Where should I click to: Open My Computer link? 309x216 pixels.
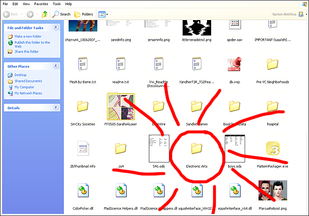tap(24, 87)
